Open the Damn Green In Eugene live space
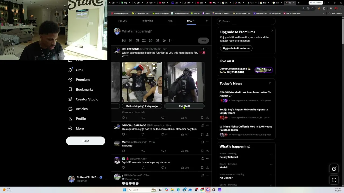The width and height of the screenshot is (344, 193). click(246, 70)
